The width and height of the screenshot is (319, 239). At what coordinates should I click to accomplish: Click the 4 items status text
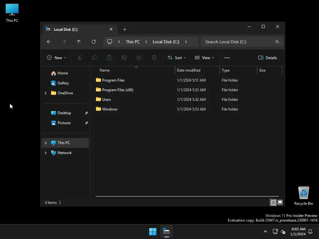point(51,203)
